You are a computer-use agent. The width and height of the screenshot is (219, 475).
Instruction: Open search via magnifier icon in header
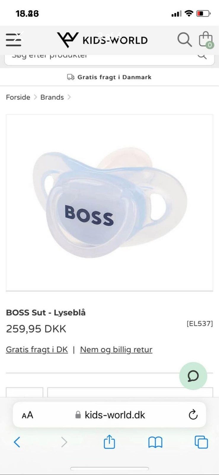coord(185,39)
